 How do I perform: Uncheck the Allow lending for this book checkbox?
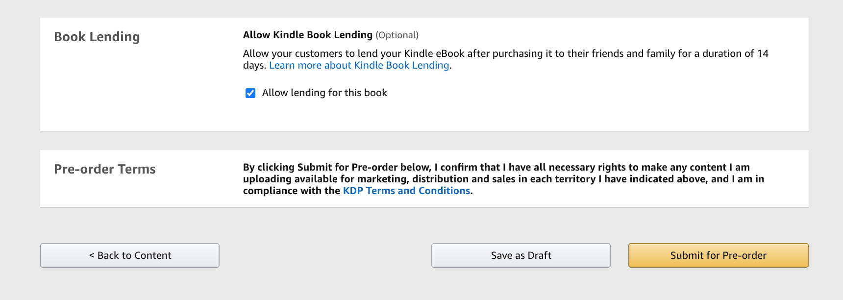[250, 93]
